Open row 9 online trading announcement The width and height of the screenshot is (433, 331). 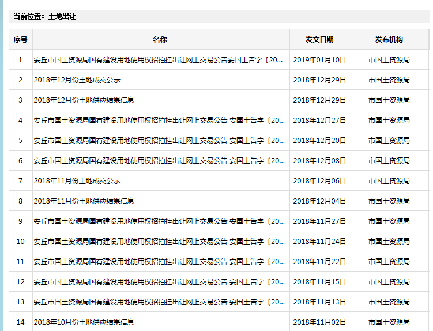click(159, 221)
